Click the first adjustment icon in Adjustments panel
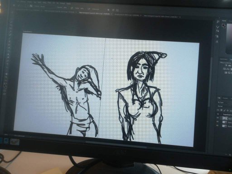Screen dimensions: 232x174 click(227, 65)
